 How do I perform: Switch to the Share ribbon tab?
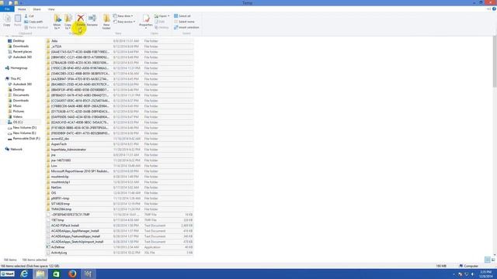point(36,9)
